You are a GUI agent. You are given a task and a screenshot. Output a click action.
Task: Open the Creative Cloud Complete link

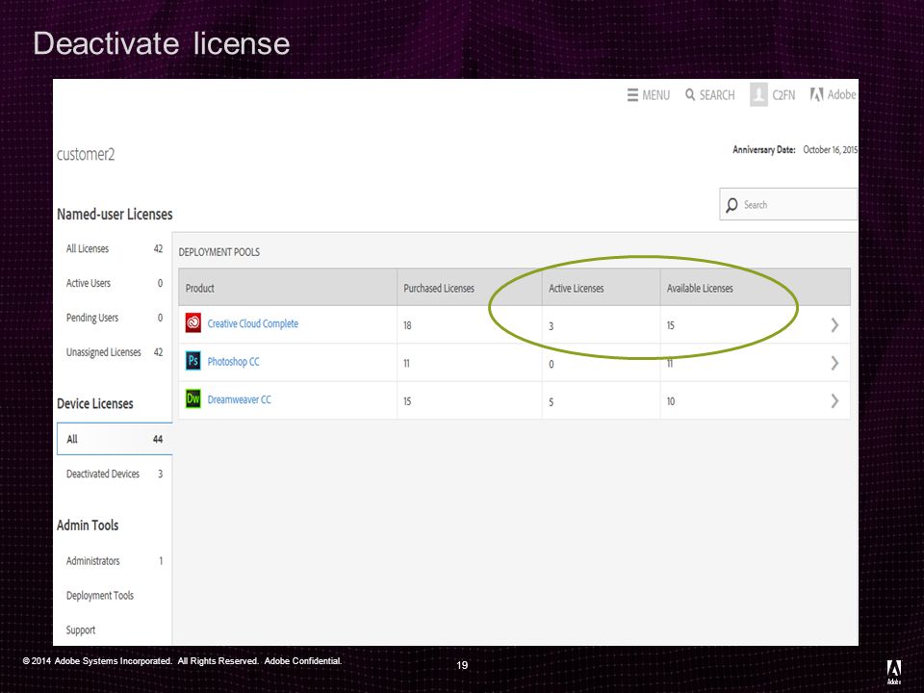tap(253, 323)
